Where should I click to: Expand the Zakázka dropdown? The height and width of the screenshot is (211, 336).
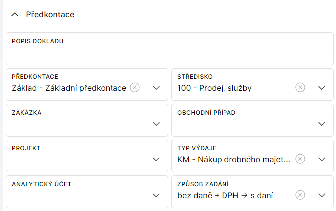click(x=156, y=124)
